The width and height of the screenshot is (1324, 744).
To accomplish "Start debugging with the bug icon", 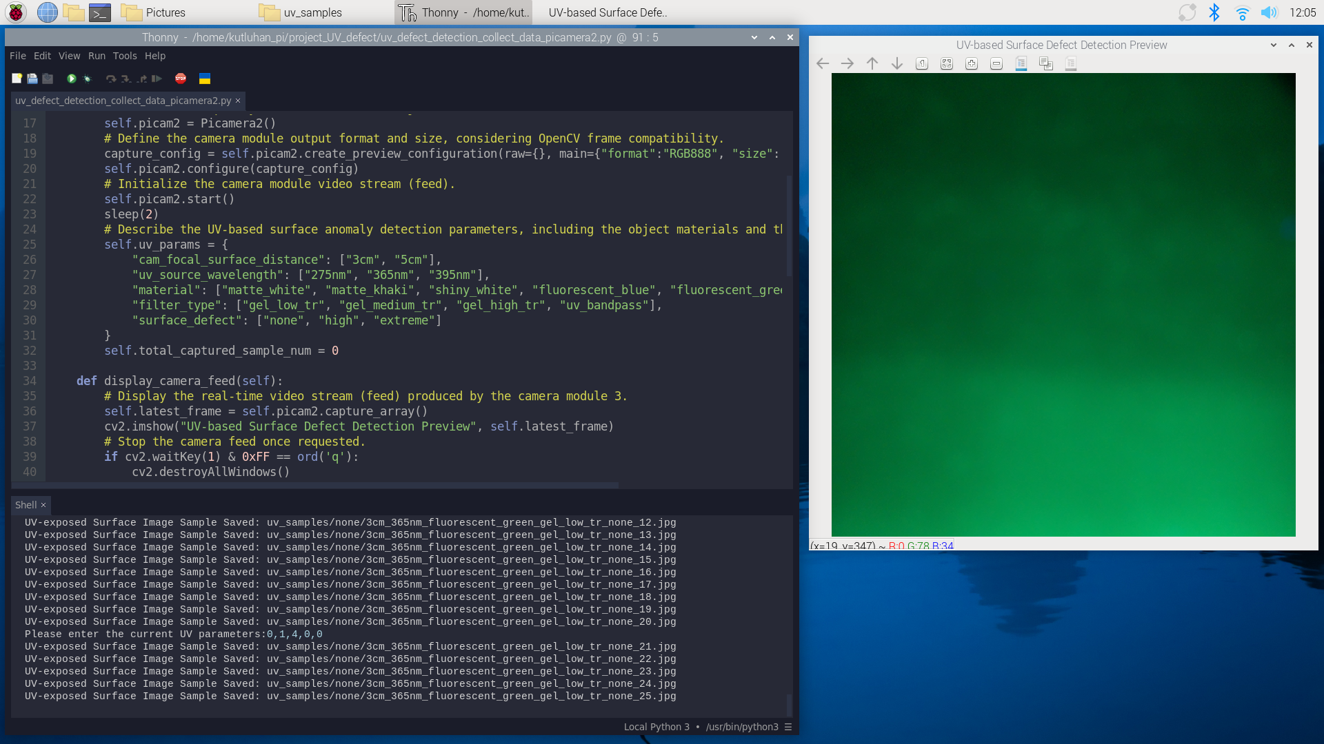I will (87, 79).
